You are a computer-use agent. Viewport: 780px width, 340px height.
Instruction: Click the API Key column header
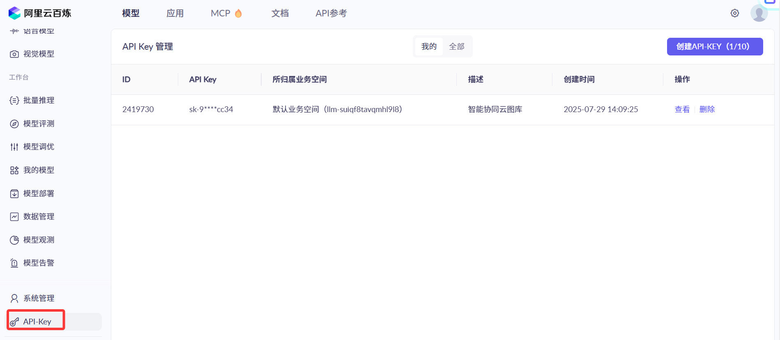(x=202, y=80)
